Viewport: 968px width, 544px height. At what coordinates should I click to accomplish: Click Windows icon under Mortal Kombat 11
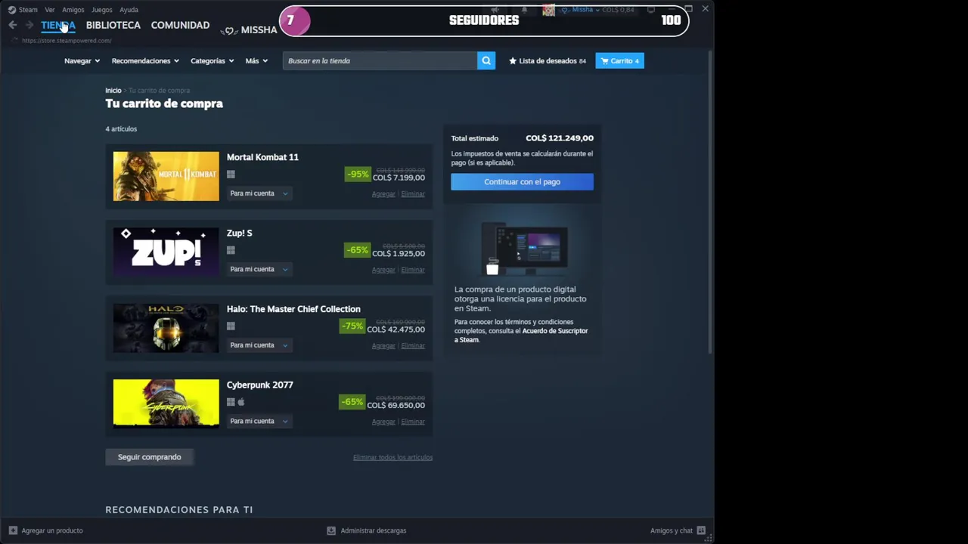[x=231, y=175]
